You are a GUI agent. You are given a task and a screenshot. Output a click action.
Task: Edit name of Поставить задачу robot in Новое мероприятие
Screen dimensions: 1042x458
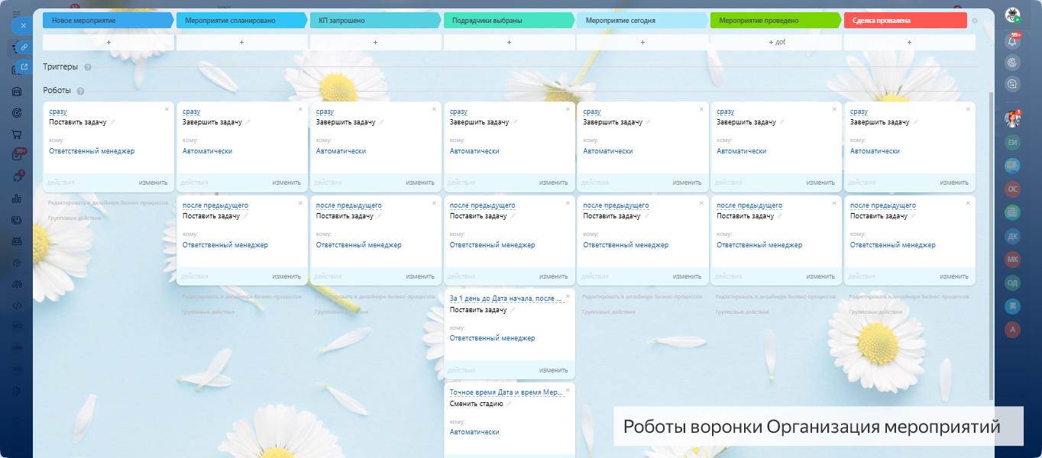coord(112,121)
